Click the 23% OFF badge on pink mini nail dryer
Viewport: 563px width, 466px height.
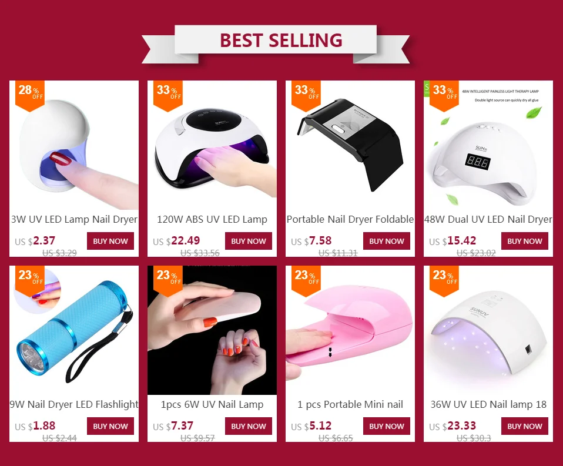306,279
